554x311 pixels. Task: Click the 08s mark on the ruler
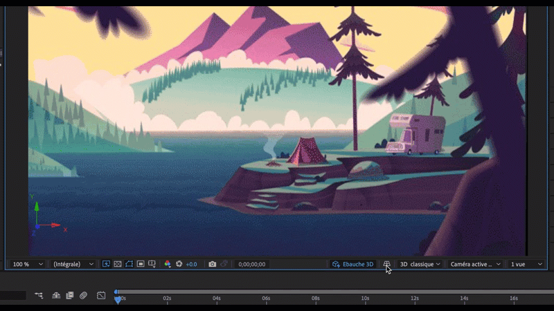coord(316,299)
